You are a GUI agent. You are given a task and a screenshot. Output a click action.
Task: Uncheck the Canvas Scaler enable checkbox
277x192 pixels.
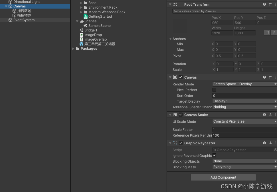pyautogui.click(x=181, y=115)
